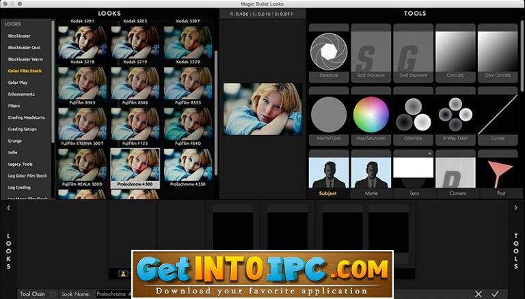Image resolution: width=525 pixels, height=299 pixels.
Task: Select the Exposure tool icon
Action: pos(328,51)
